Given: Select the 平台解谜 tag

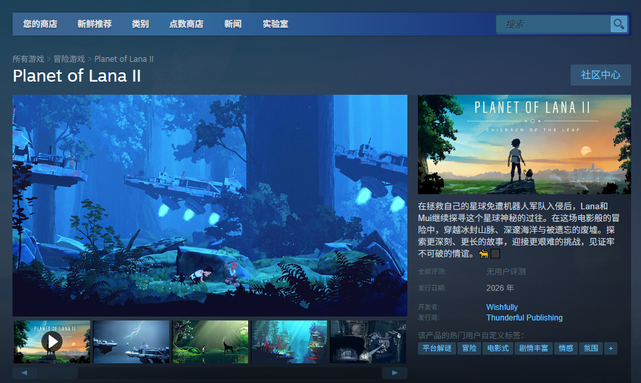Looking at the screenshot, I should click(x=437, y=349).
